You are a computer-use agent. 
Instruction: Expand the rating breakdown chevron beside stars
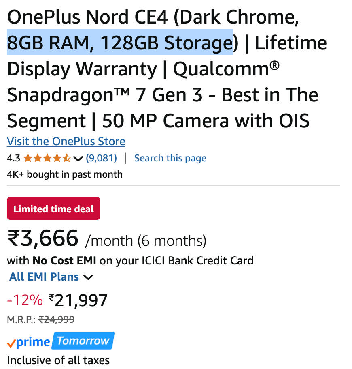point(78,158)
